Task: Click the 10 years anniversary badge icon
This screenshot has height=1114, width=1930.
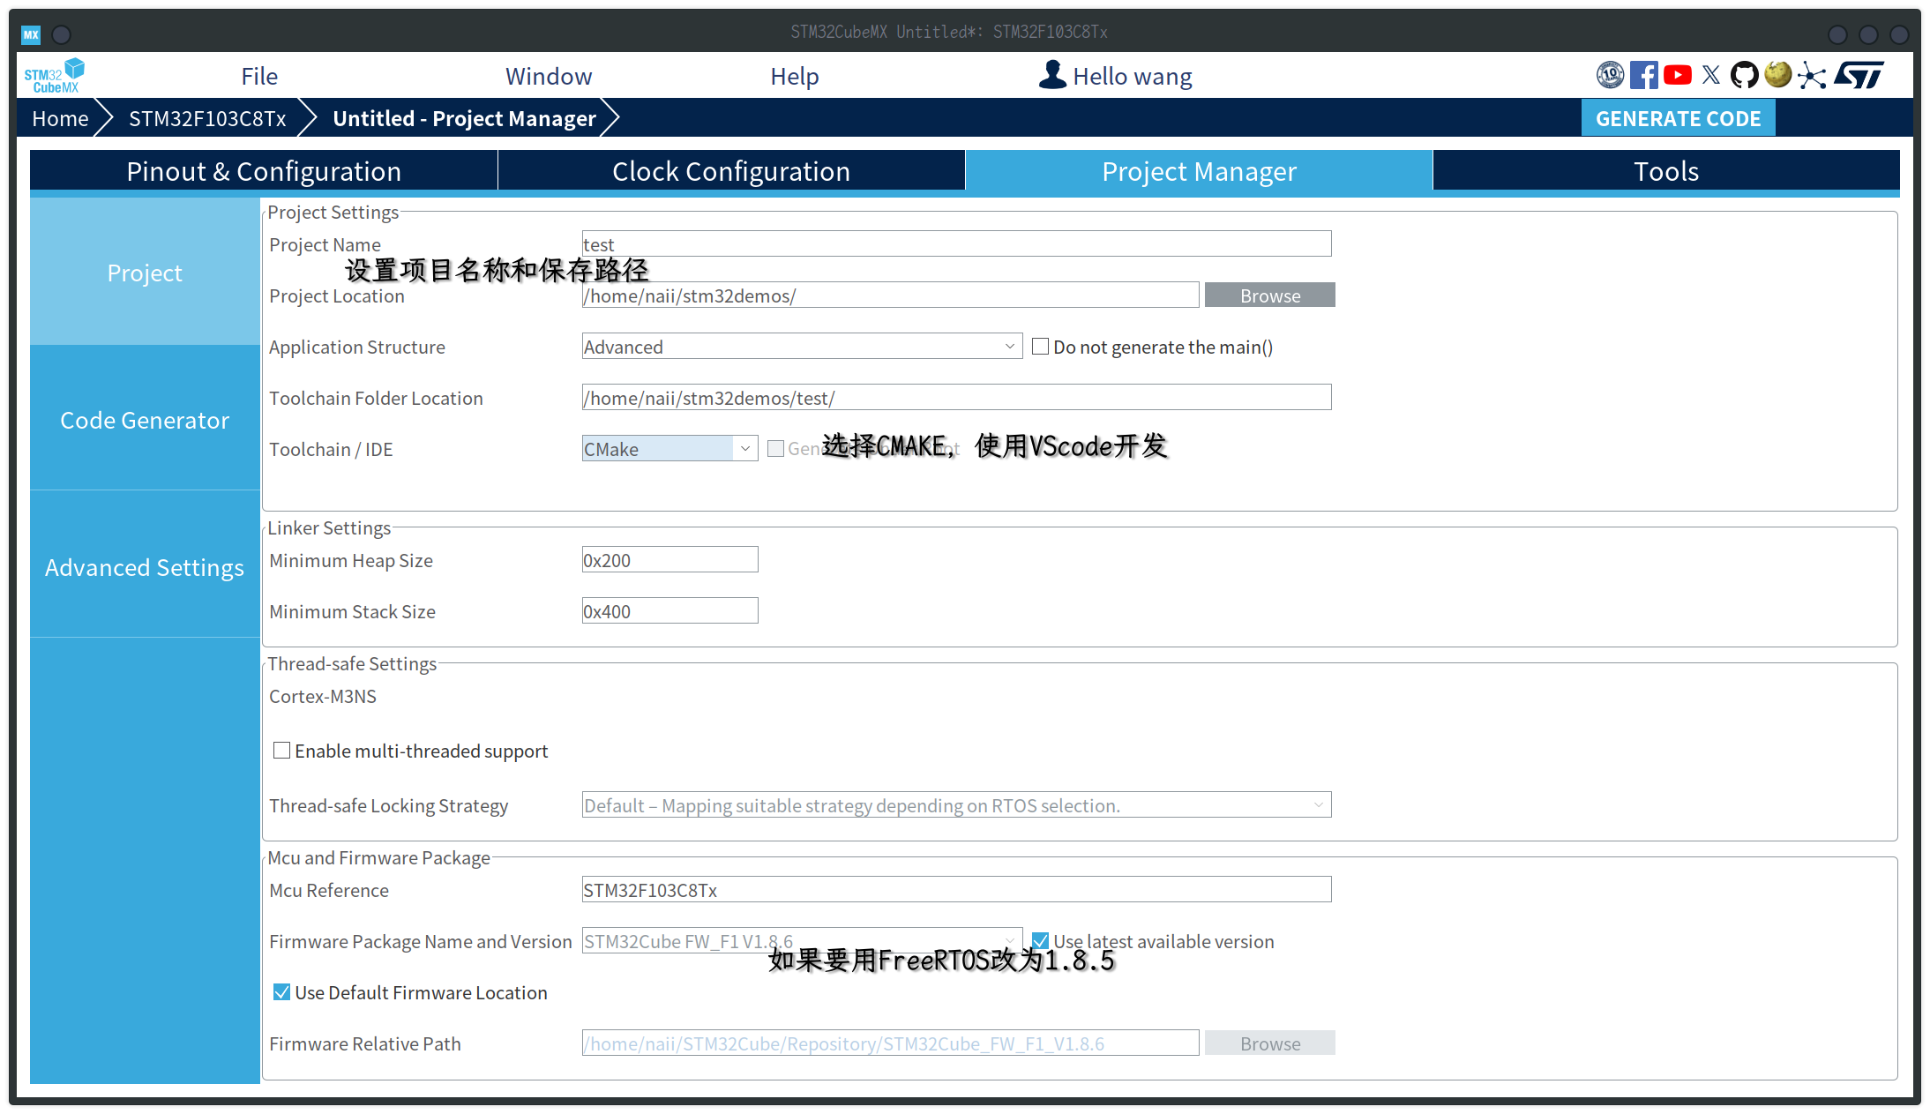Action: [1610, 75]
